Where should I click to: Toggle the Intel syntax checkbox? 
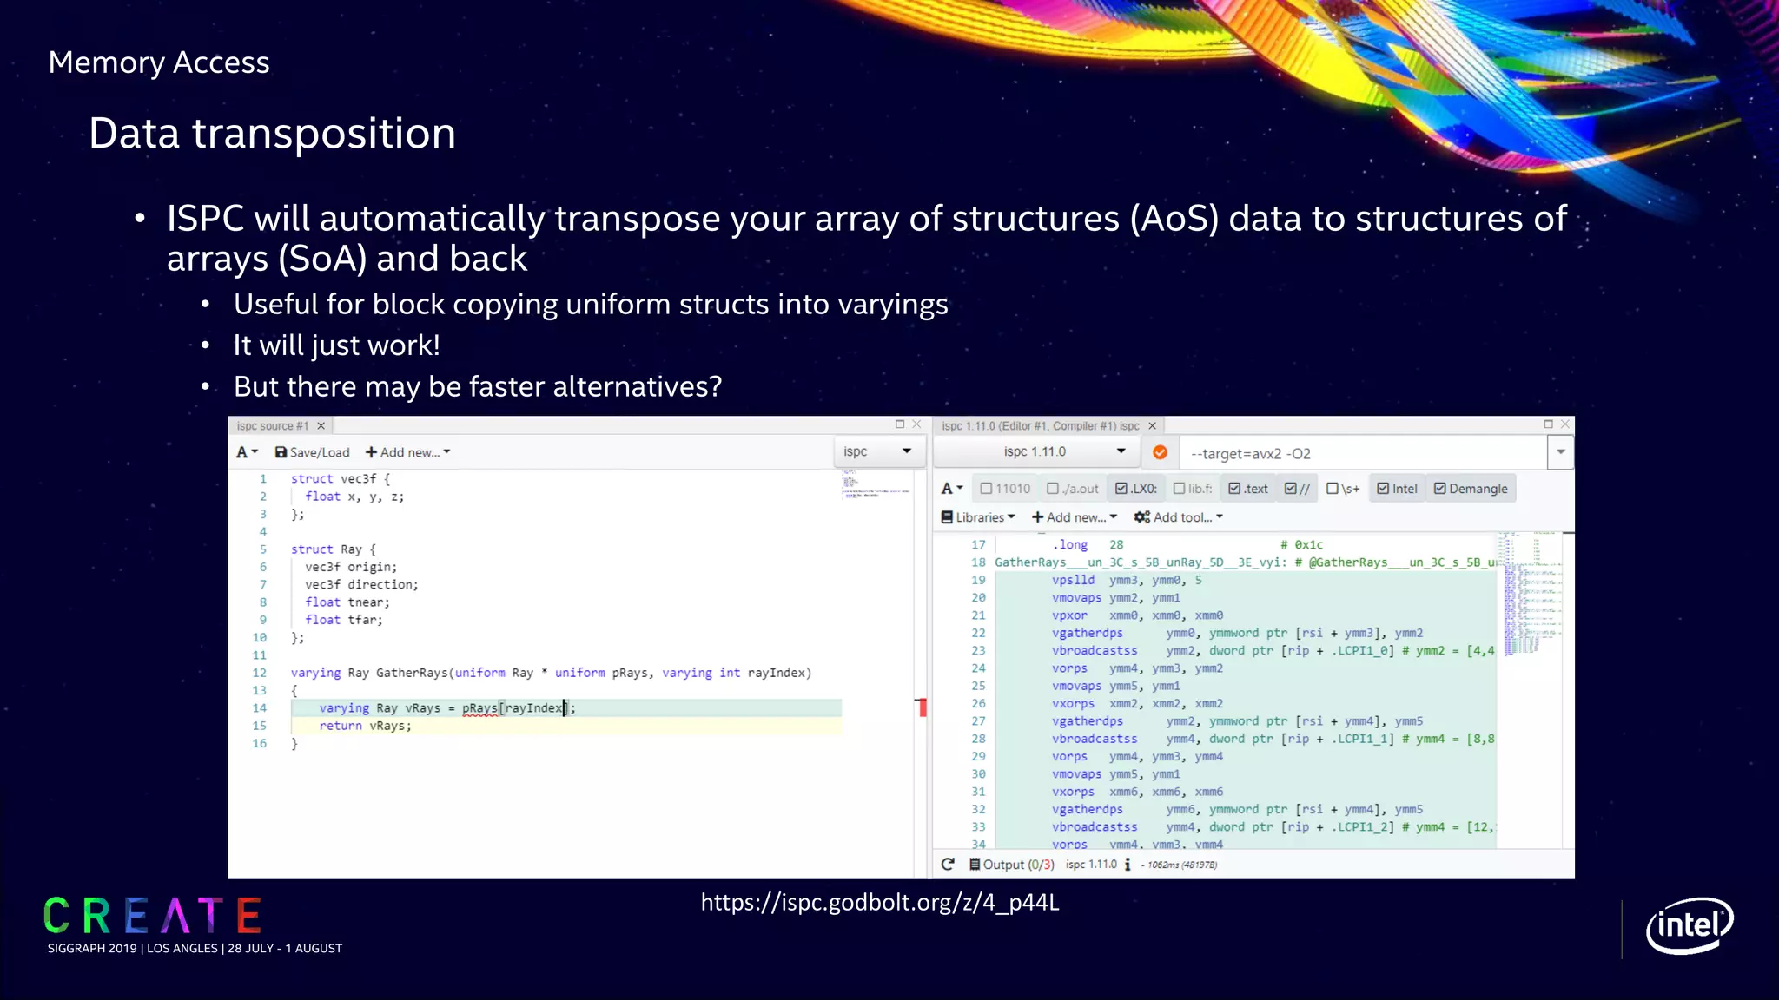[x=1397, y=489]
